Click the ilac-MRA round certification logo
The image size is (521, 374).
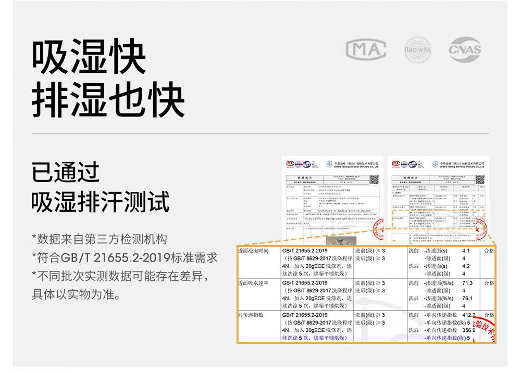[x=418, y=50]
